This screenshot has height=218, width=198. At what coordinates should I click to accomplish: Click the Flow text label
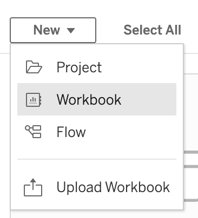71,132
